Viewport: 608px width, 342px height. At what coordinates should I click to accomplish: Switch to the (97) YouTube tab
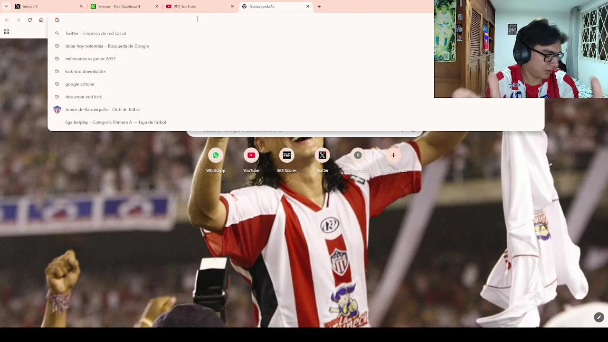pos(200,7)
